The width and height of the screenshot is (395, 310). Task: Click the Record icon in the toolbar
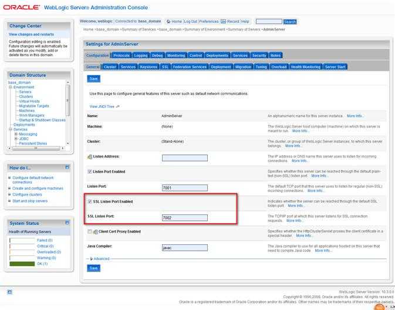223,22
